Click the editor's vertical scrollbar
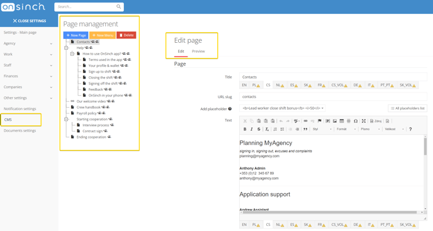The image size is (433, 231). pos(425,147)
